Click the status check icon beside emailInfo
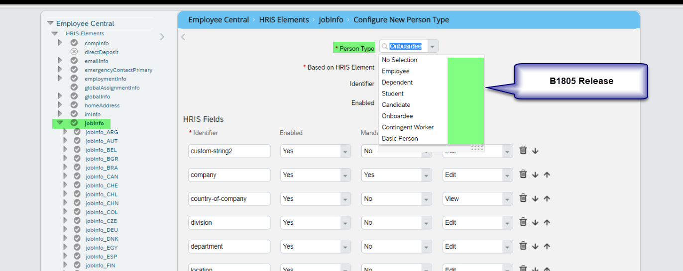Viewport: 683px width, 271px height. 74,61
